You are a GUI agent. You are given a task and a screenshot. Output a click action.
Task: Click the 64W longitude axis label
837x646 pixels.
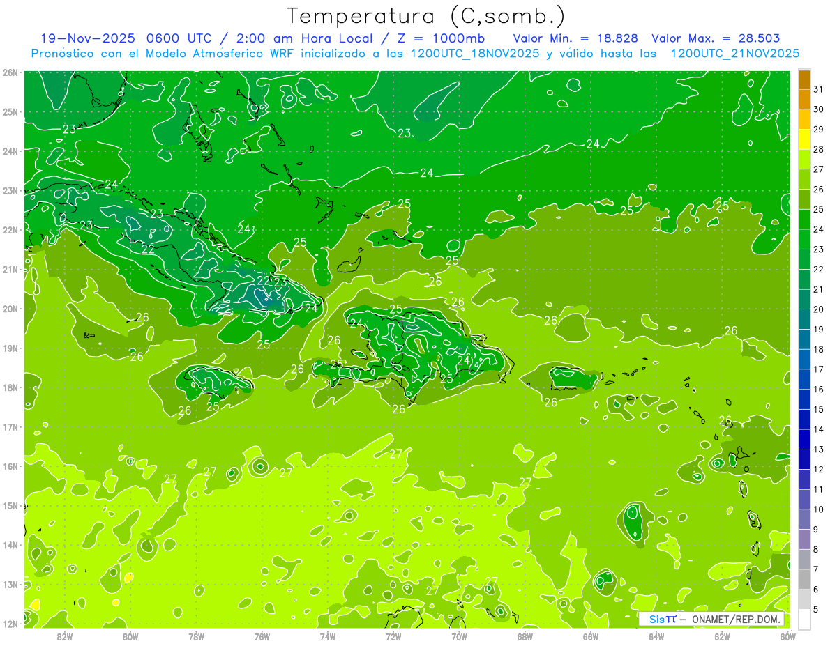pyautogui.click(x=656, y=636)
